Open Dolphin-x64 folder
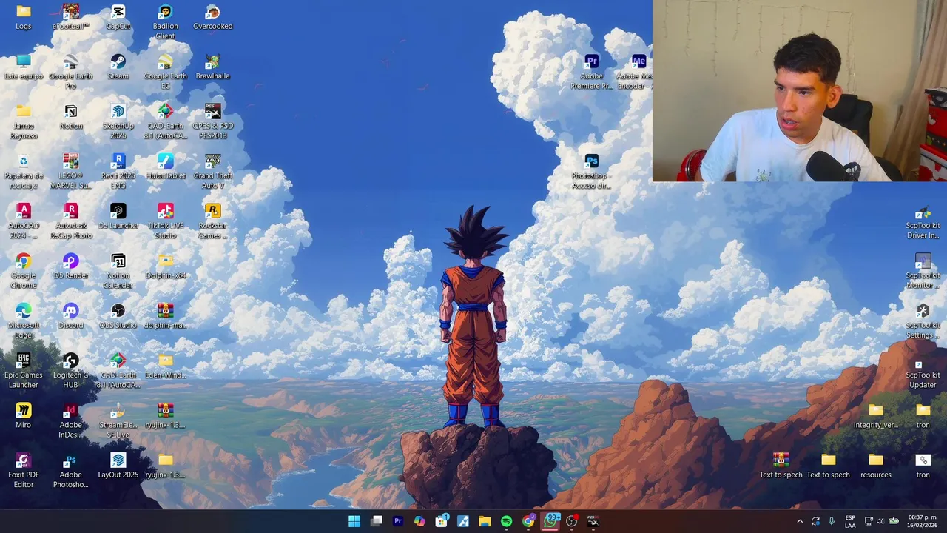947x533 pixels. pyautogui.click(x=166, y=266)
